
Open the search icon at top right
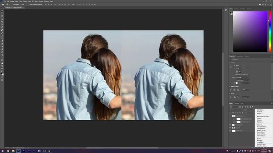(263, 5)
